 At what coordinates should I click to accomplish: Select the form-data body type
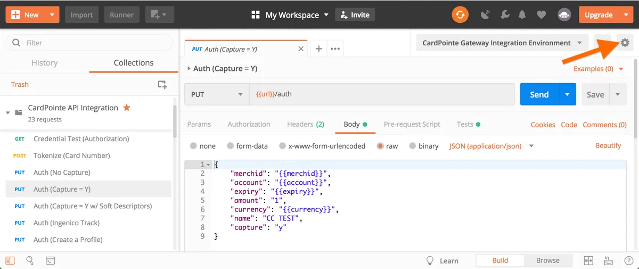pyautogui.click(x=231, y=146)
